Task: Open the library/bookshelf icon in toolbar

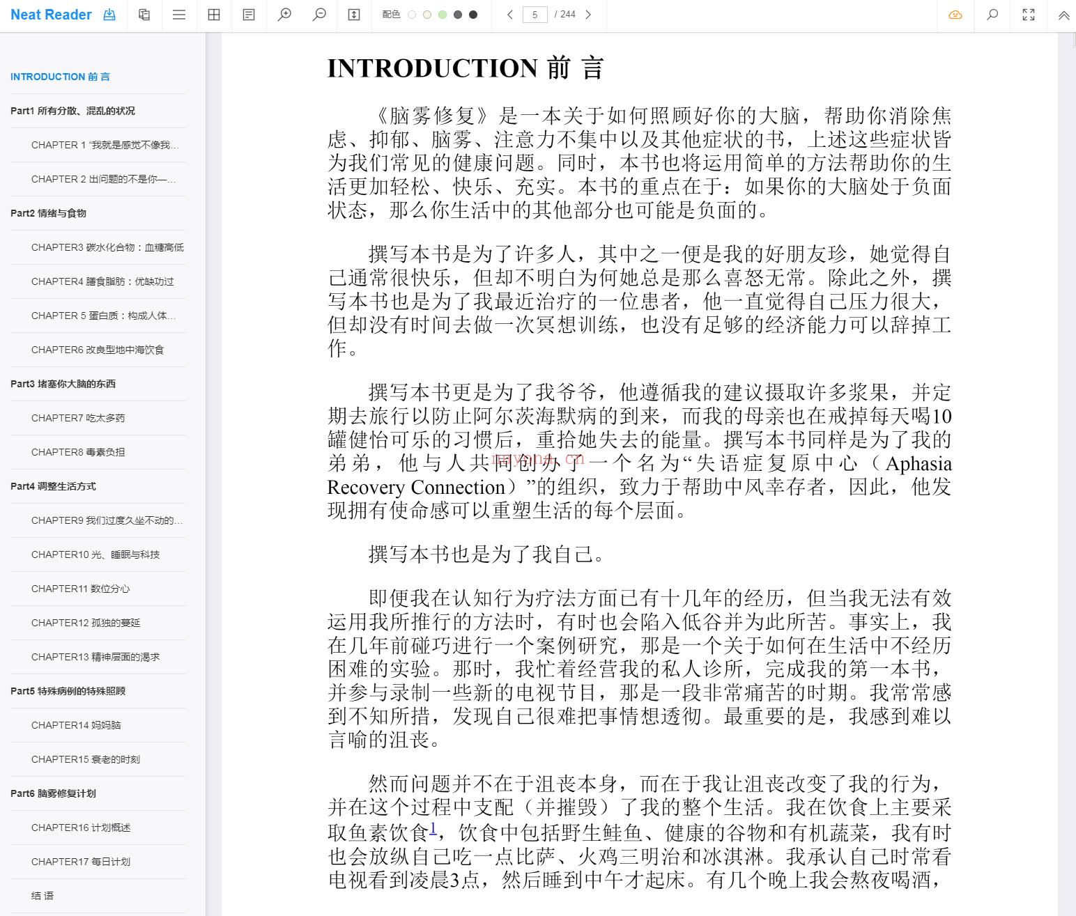Action: (144, 15)
